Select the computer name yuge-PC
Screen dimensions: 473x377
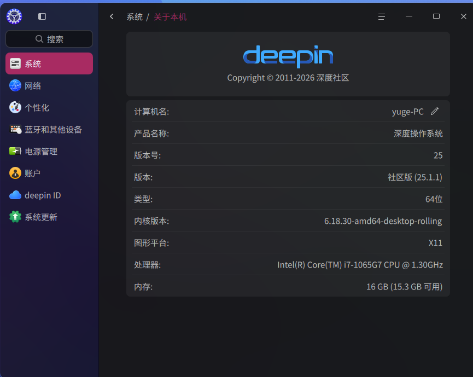pos(407,112)
